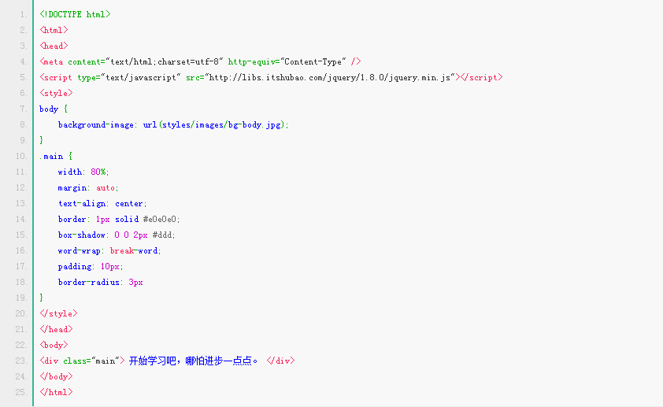This screenshot has height=407, width=663.
Task: Click the 'body {' selector line
Action: click(x=54, y=109)
